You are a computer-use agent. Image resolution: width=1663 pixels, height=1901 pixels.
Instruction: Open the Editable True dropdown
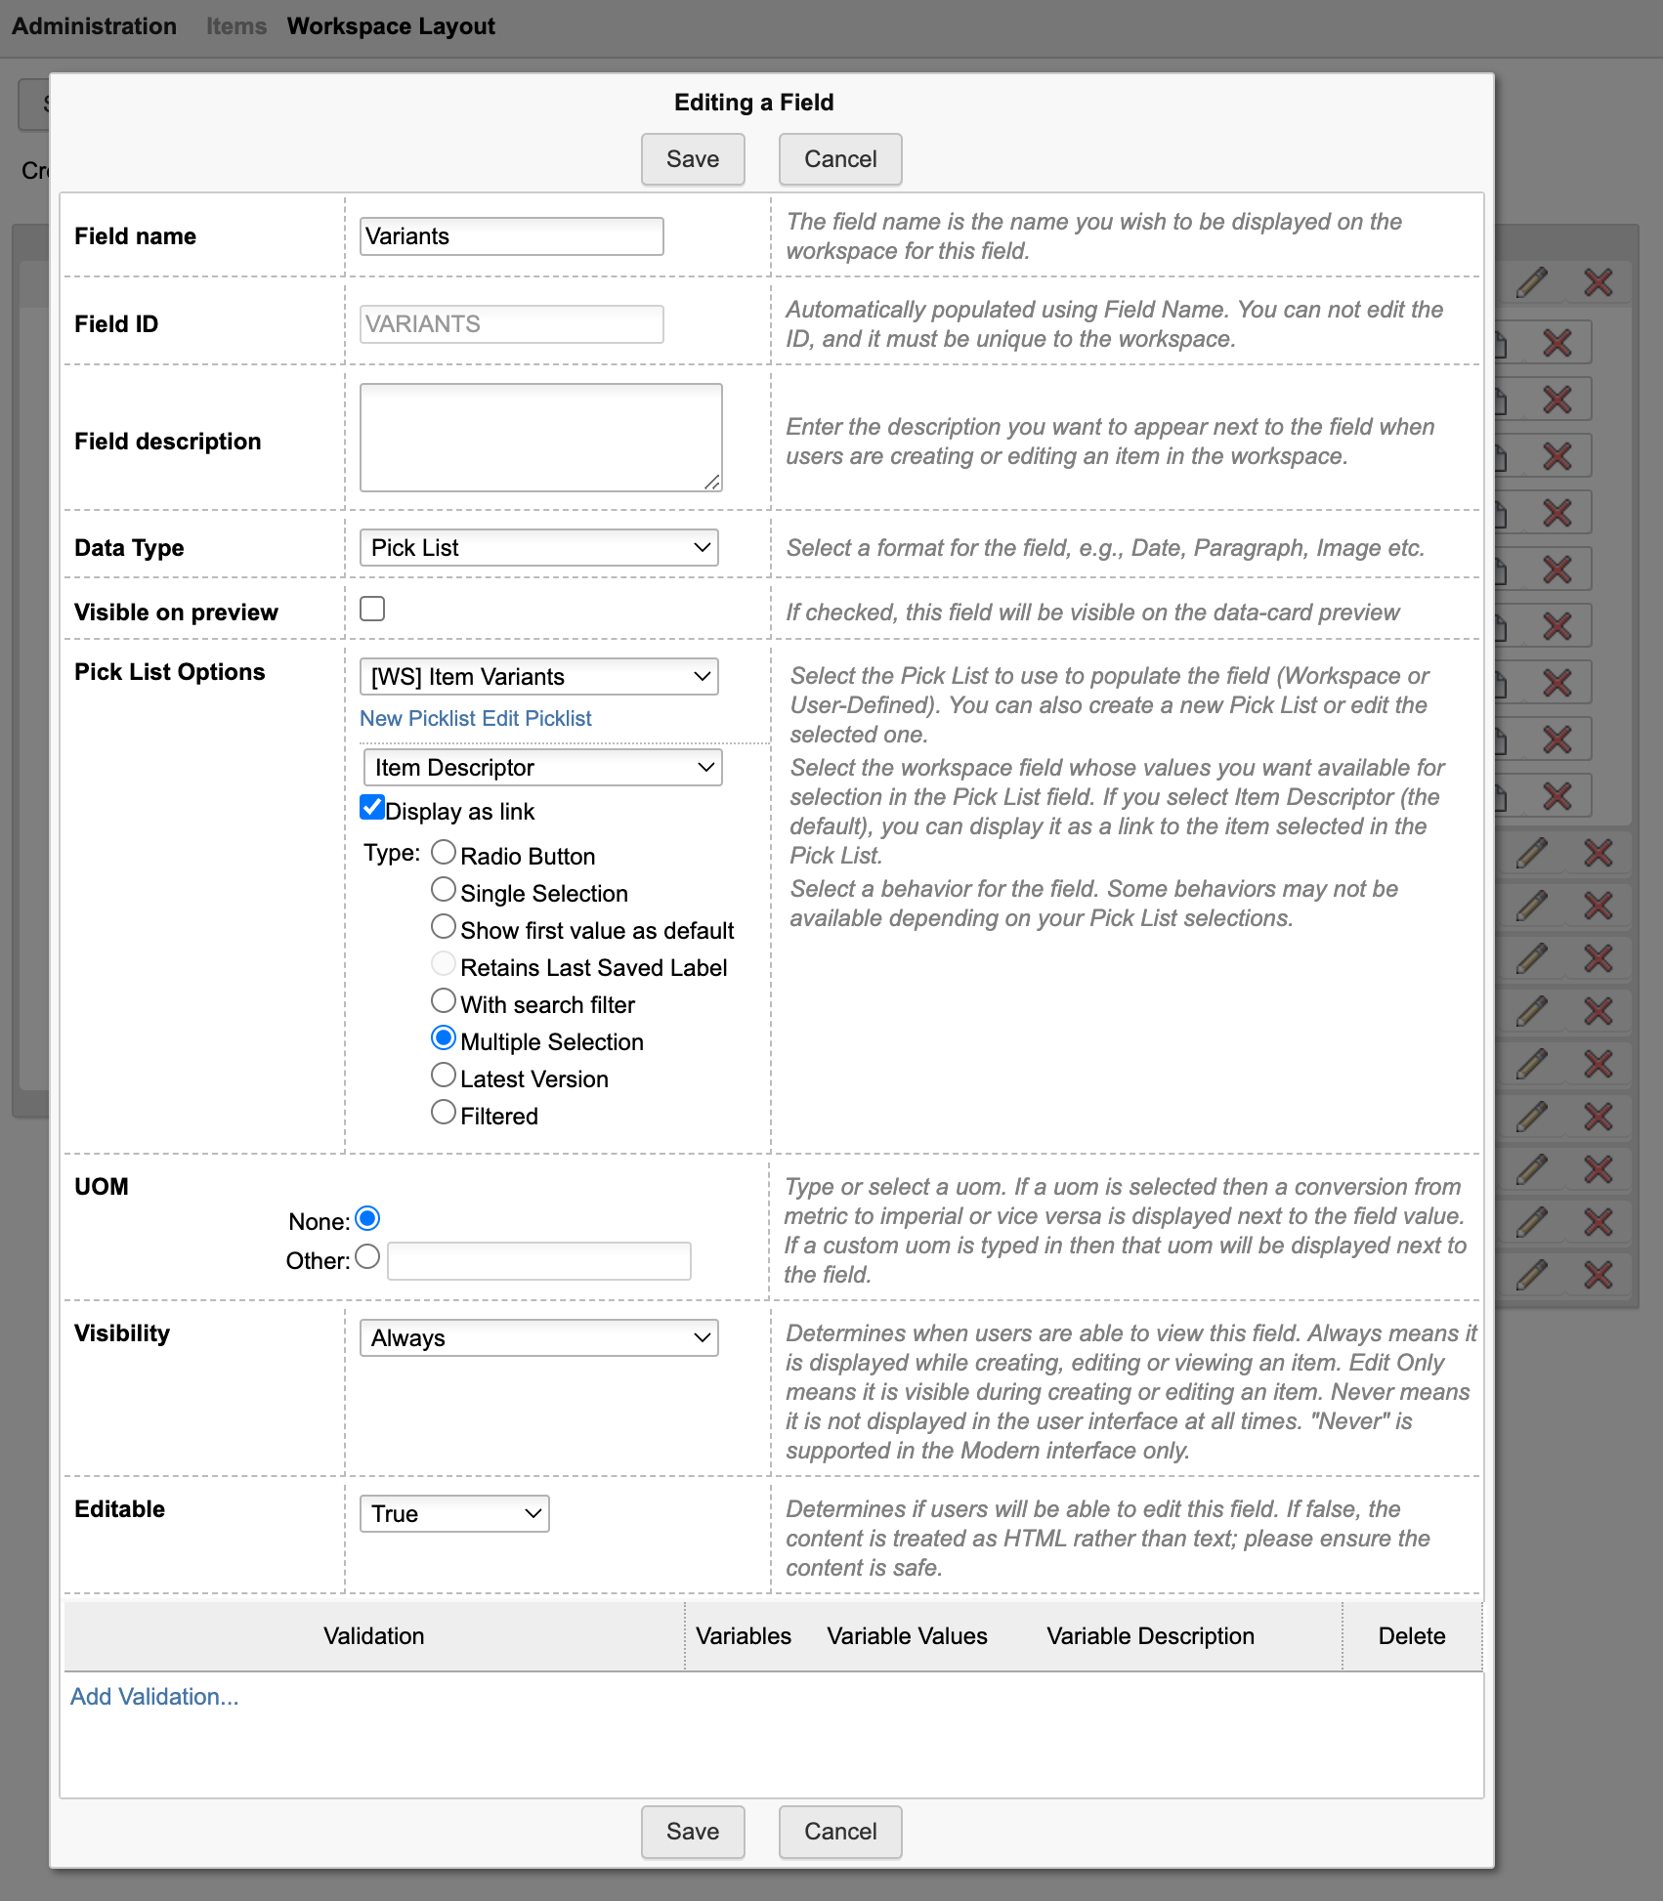tap(454, 1514)
